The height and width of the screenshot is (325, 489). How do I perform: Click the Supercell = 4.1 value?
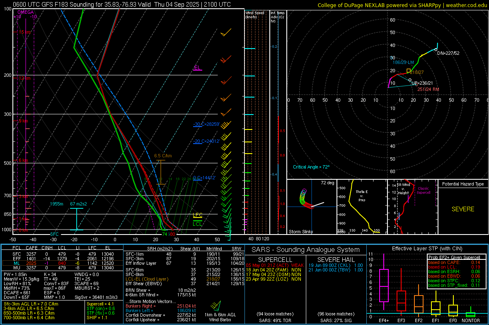pos(100,304)
